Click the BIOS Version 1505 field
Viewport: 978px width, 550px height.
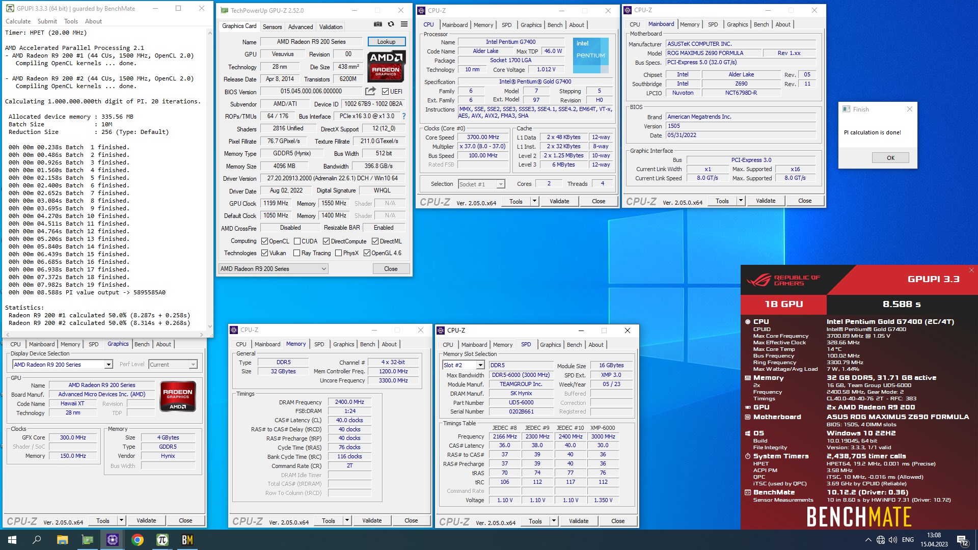point(741,126)
